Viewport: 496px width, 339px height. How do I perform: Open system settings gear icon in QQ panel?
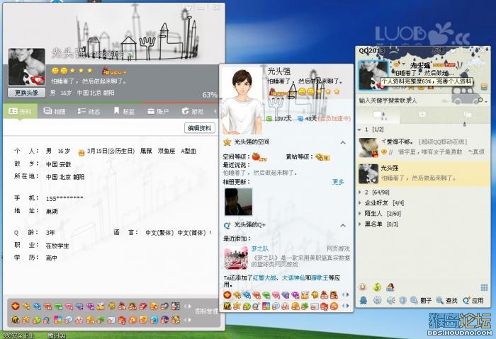[x=377, y=300]
